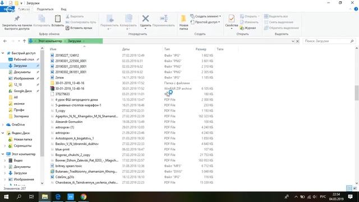The height and width of the screenshot is (202, 359).
Task: Sort by the Тип column header
Action: [167, 49]
